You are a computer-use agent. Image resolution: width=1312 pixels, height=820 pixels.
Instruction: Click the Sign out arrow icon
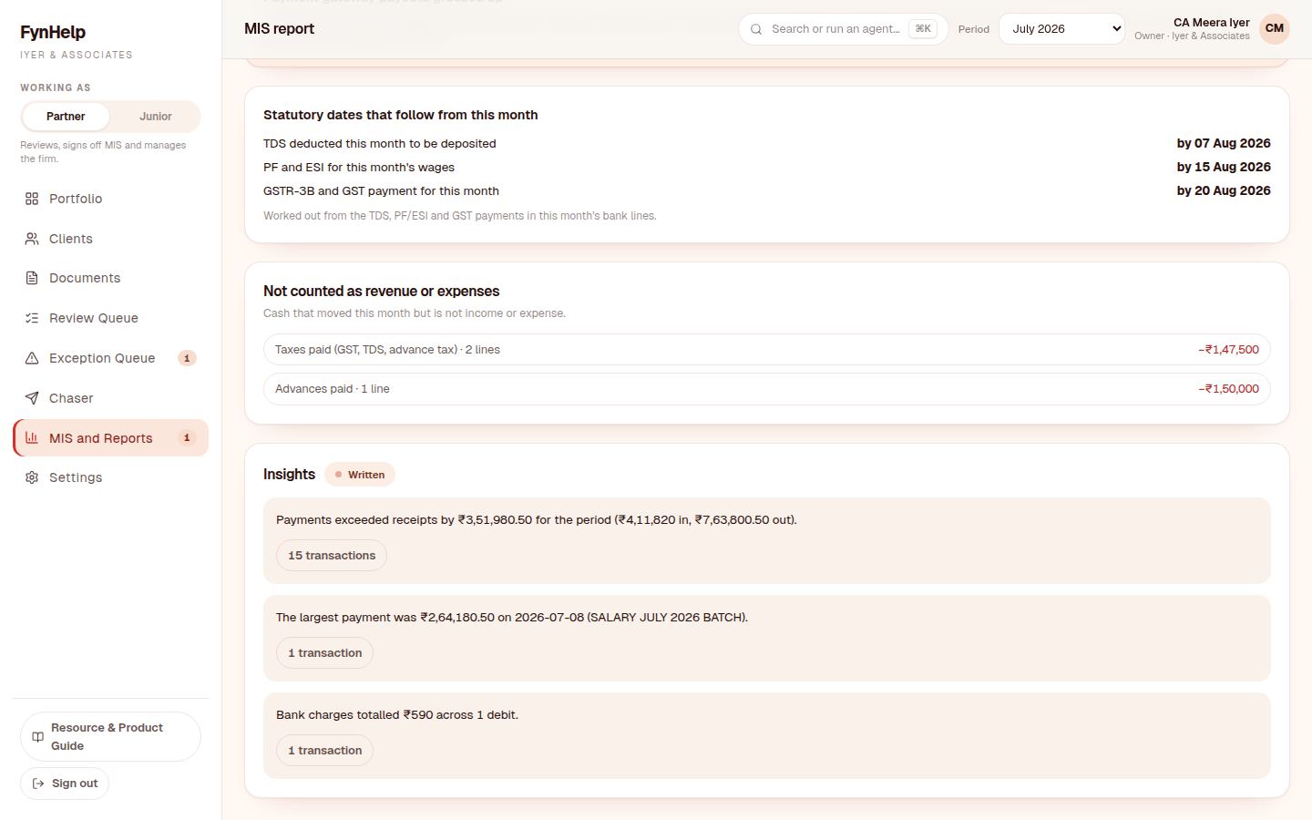click(x=38, y=784)
